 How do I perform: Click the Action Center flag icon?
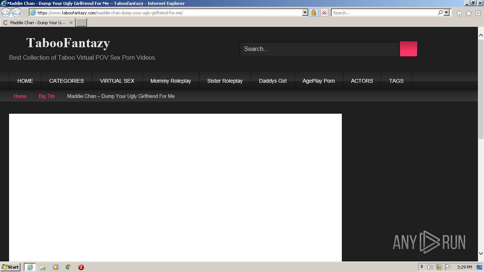click(x=448, y=267)
